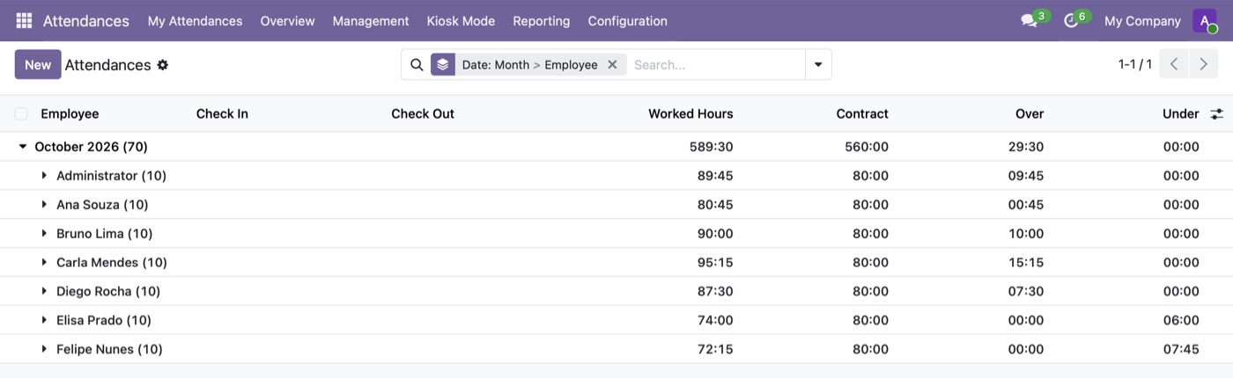Click Elisa Prado's 74:00 worked hours

715,320
